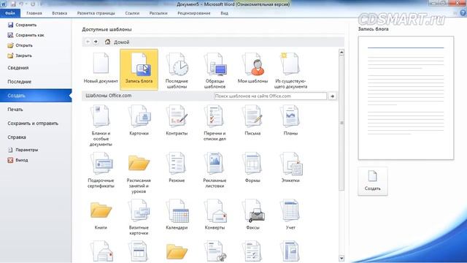Open the Этикетки template category
Image resolution: width=467 pixels, height=263 pixels.
coord(290,167)
